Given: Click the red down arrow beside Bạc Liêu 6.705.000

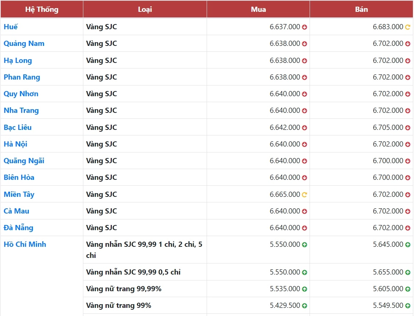Looking at the screenshot, I should (x=408, y=128).
